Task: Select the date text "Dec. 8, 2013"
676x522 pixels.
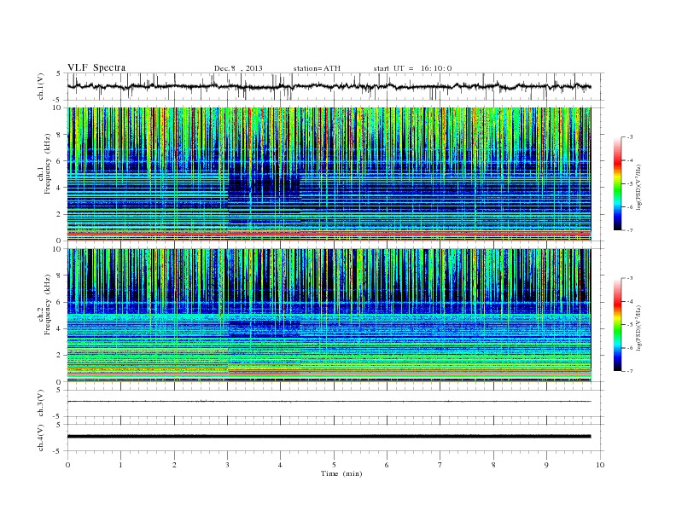Action: (238, 68)
